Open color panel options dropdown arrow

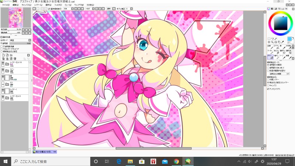coord(293,9)
